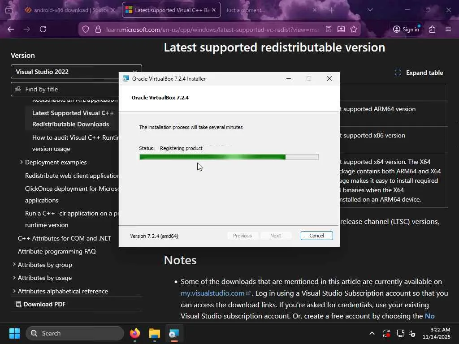
Task: Close the VirtualBox installer window
Action: 329,79
